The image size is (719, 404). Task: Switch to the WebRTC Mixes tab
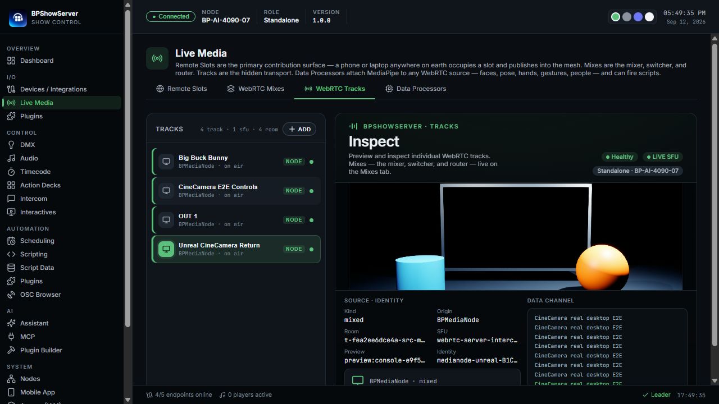point(256,89)
